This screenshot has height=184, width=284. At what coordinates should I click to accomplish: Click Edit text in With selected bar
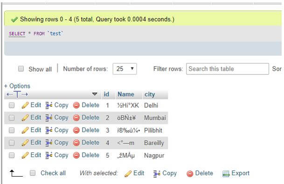coord(139,173)
